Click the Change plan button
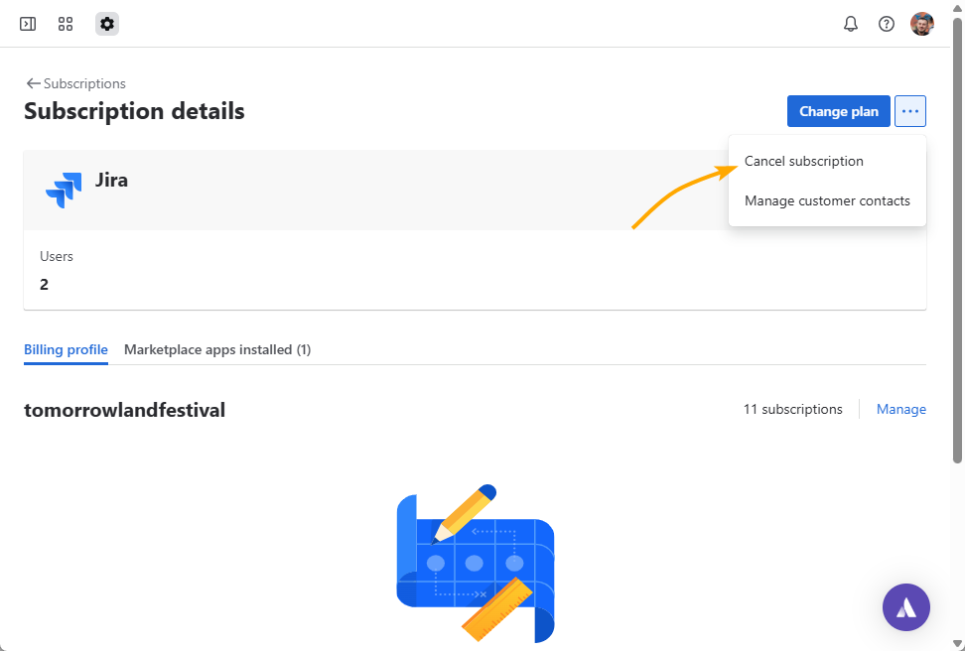 (x=838, y=111)
